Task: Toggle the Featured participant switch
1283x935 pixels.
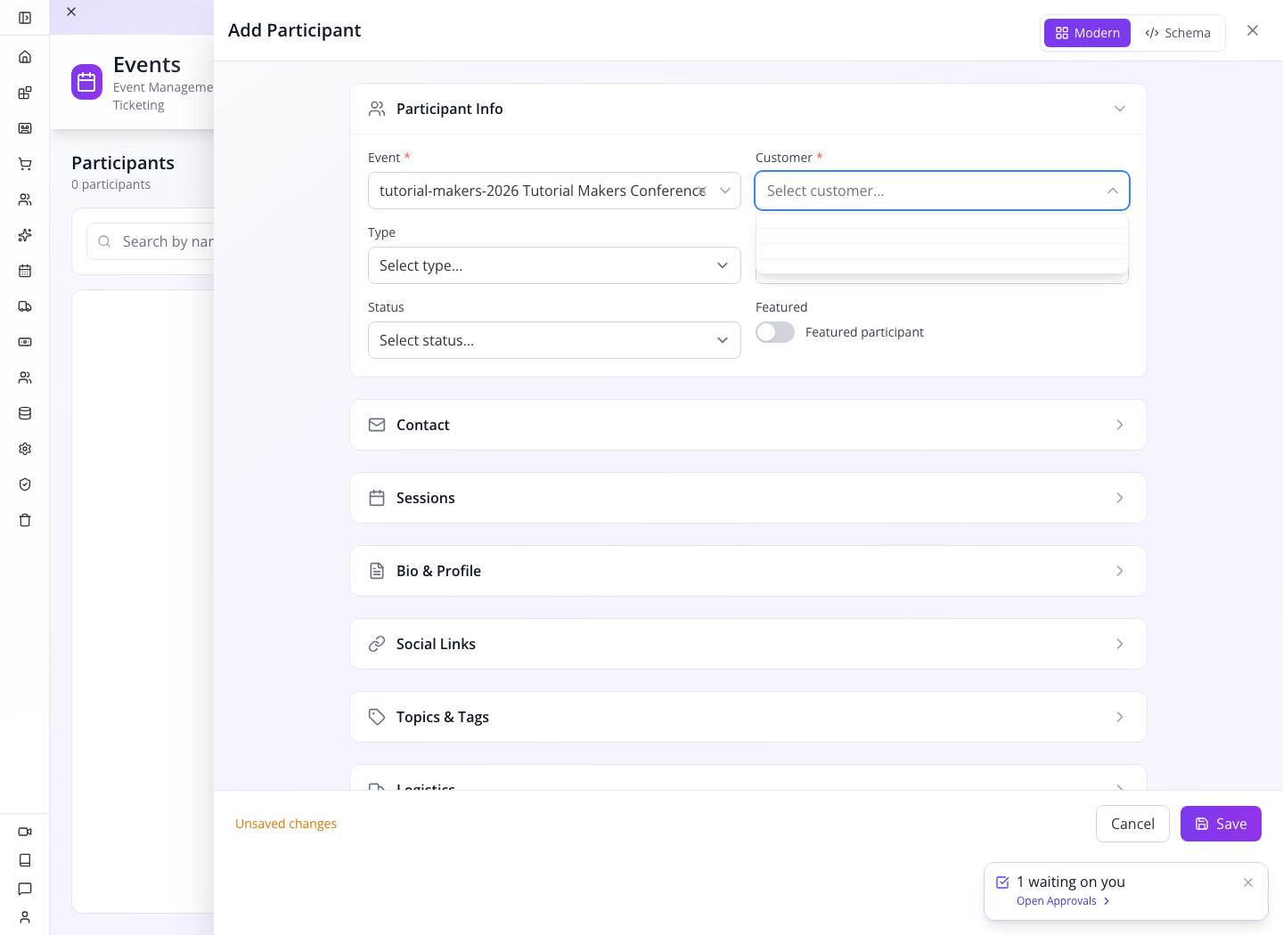Action: pyautogui.click(x=775, y=332)
